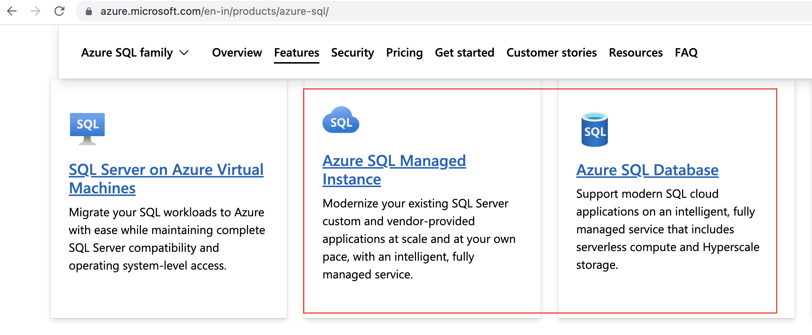Viewport: 812px width, 335px height.
Task: Go to the Overview tab
Action: pyautogui.click(x=237, y=53)
